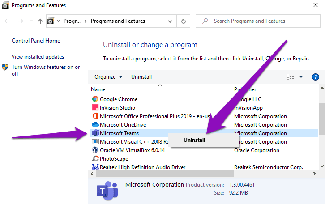Screen dimensions: 325x204
Task: Open Control Panel Home link
Action: pyautogui.click(x=36, y=41)
